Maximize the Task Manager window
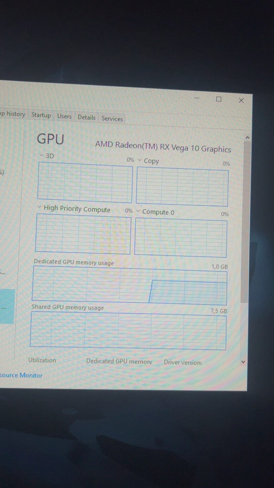The height and width of the screenshot is (488, 274). [219, 99]
